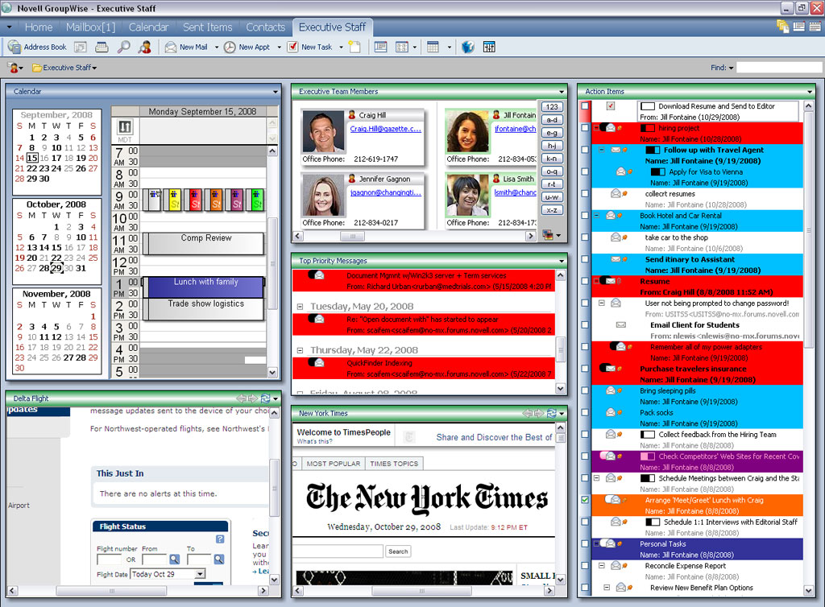Refresh the Delta Flight panel

tap(265, 398)
